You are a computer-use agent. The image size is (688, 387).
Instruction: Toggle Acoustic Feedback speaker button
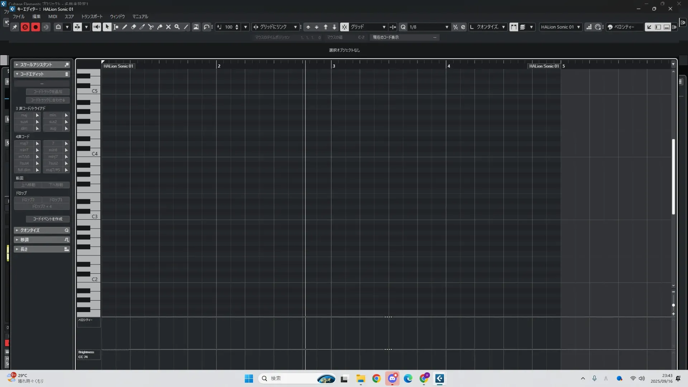click(x=97, y=27)
